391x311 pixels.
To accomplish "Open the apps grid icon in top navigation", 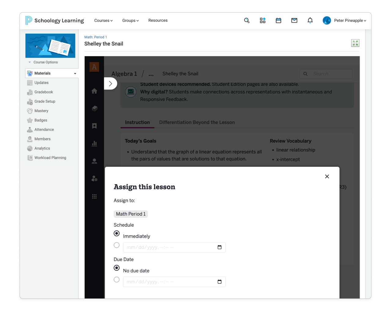I will coord(263,20).
